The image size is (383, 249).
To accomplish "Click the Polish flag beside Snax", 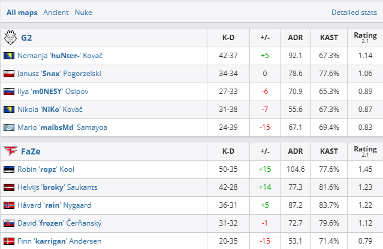I will point(9,74).
